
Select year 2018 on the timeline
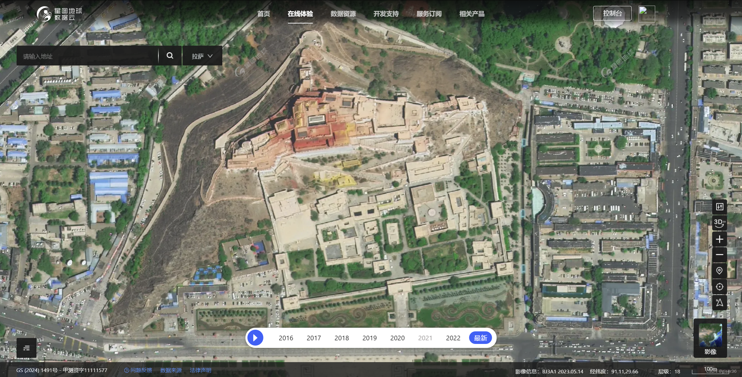[341, 338]
